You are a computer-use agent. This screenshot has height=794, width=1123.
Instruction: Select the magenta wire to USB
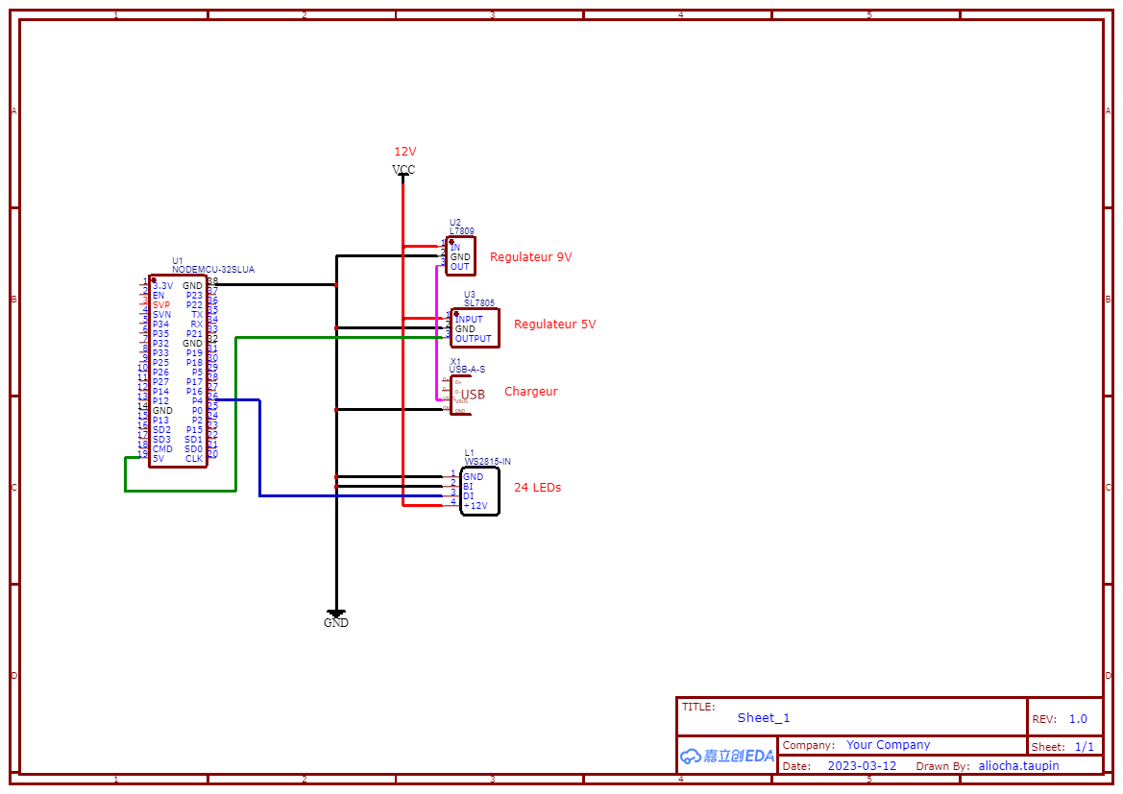pos(437,333)
